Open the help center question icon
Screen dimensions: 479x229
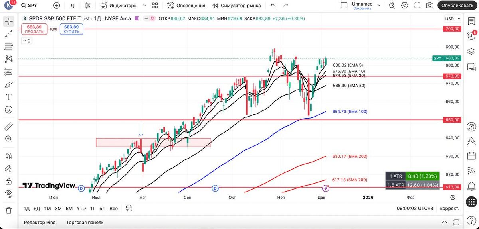(x=471, y=220)
